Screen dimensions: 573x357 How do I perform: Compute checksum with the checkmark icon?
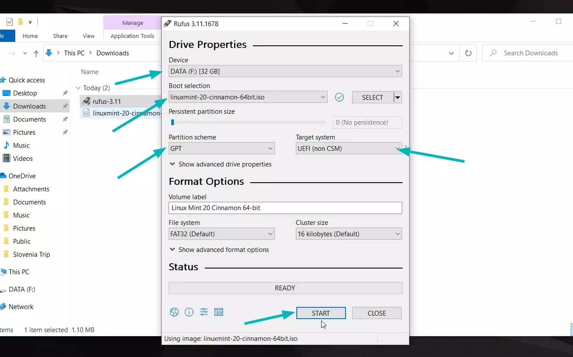click(339, 97)
